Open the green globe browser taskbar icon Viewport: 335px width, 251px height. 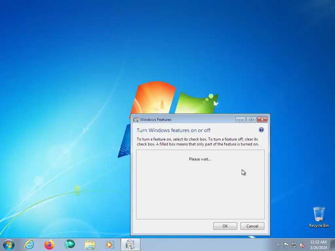[x=70, y=244]
